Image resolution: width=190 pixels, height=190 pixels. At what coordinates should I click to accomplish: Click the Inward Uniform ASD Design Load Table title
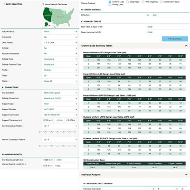click(104, 74)
